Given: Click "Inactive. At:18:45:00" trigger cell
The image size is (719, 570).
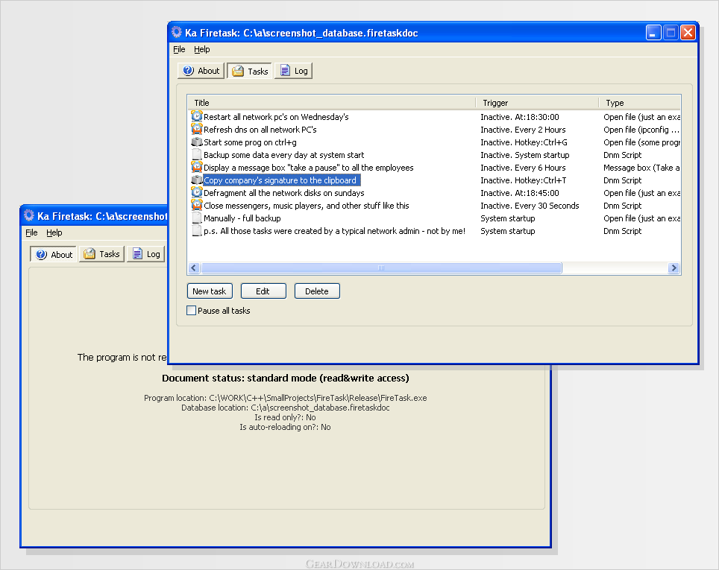Looking at the screenshot, I should point(520,193).
